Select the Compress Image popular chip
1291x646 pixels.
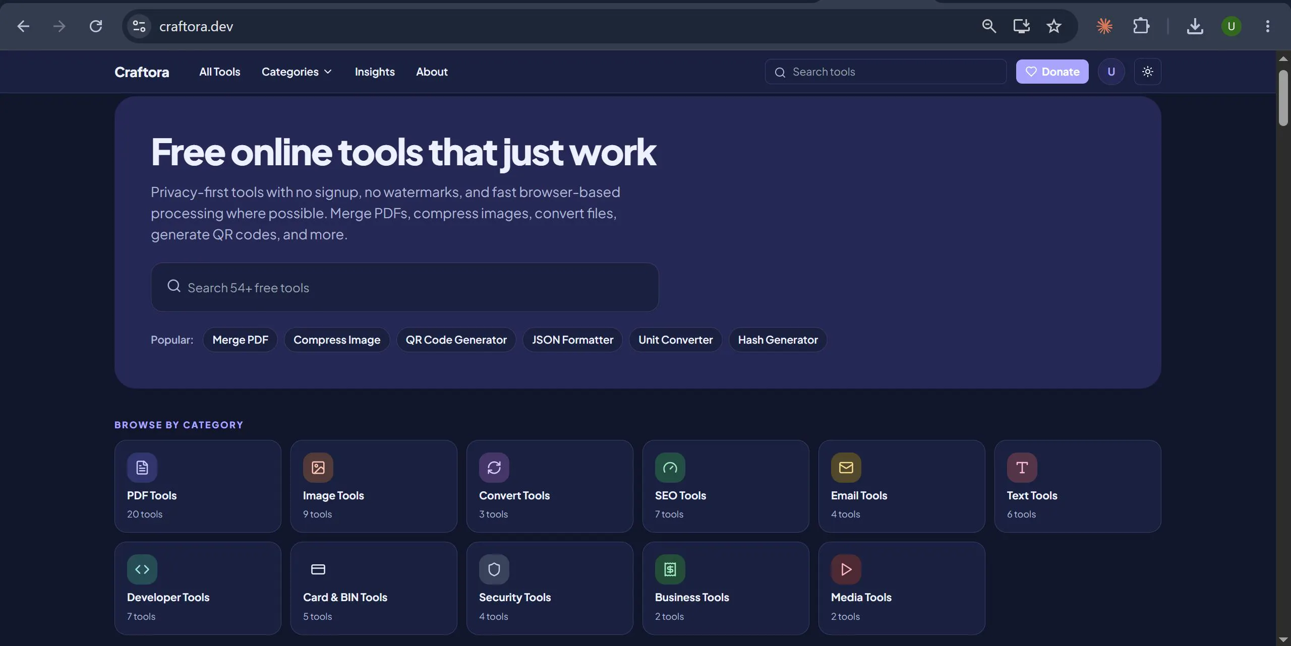pyautogui.click(x=337, y=340)
